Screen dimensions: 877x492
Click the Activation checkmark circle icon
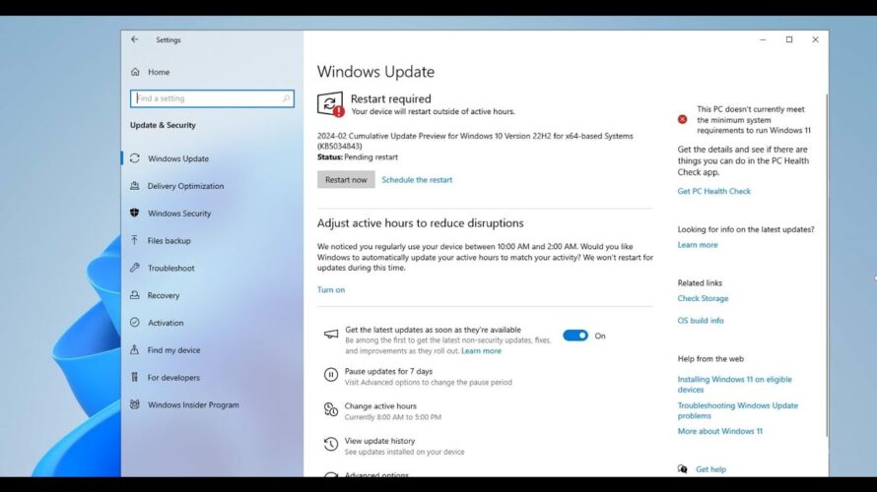click(x=135, y=323)
